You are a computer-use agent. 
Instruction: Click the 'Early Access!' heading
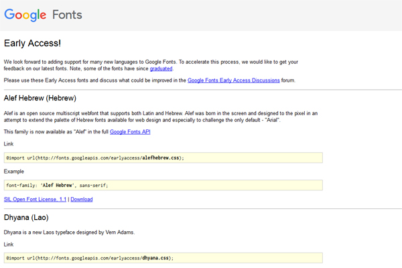click(x=33, y=43)
